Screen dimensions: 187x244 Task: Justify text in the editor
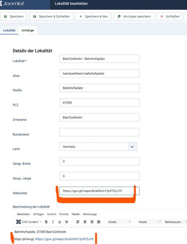pos(99,222)
